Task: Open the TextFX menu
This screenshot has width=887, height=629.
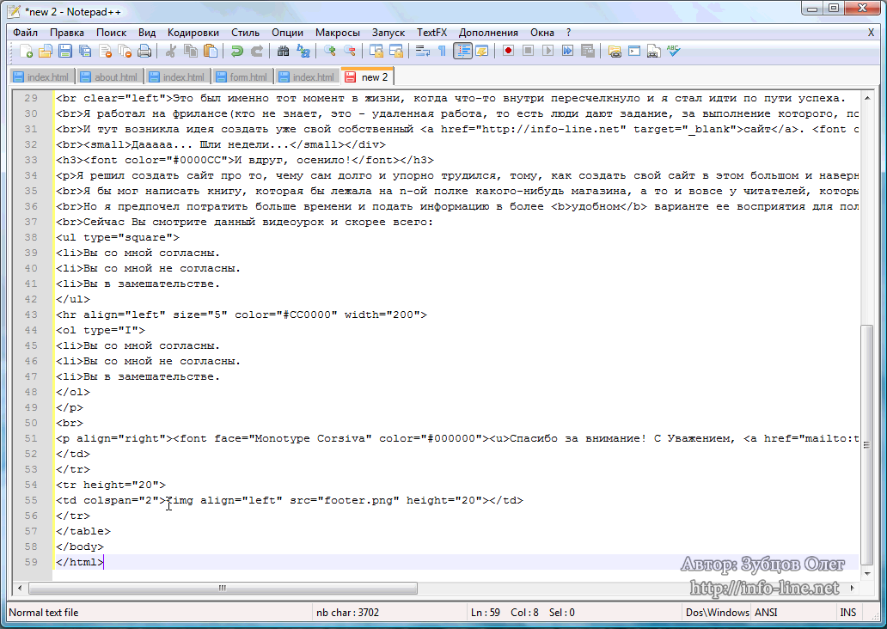Action: coord(432,32)
